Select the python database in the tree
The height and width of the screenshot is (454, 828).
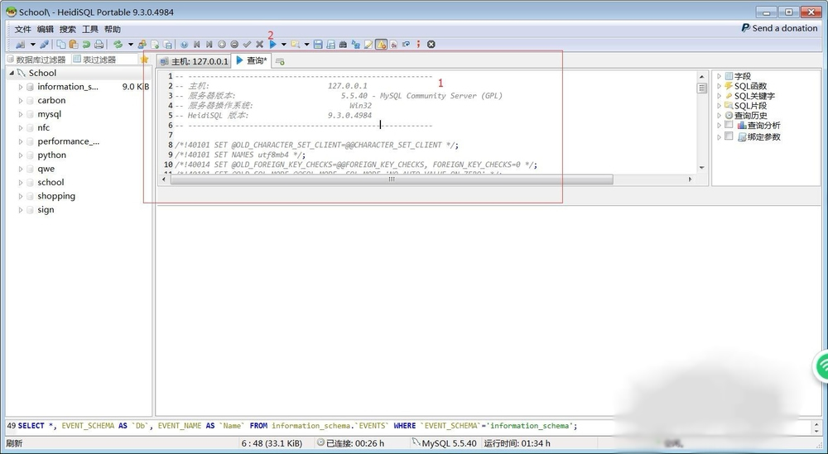coord(51,155)
